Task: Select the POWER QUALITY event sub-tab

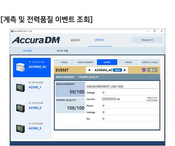Action: coord(89,77)
